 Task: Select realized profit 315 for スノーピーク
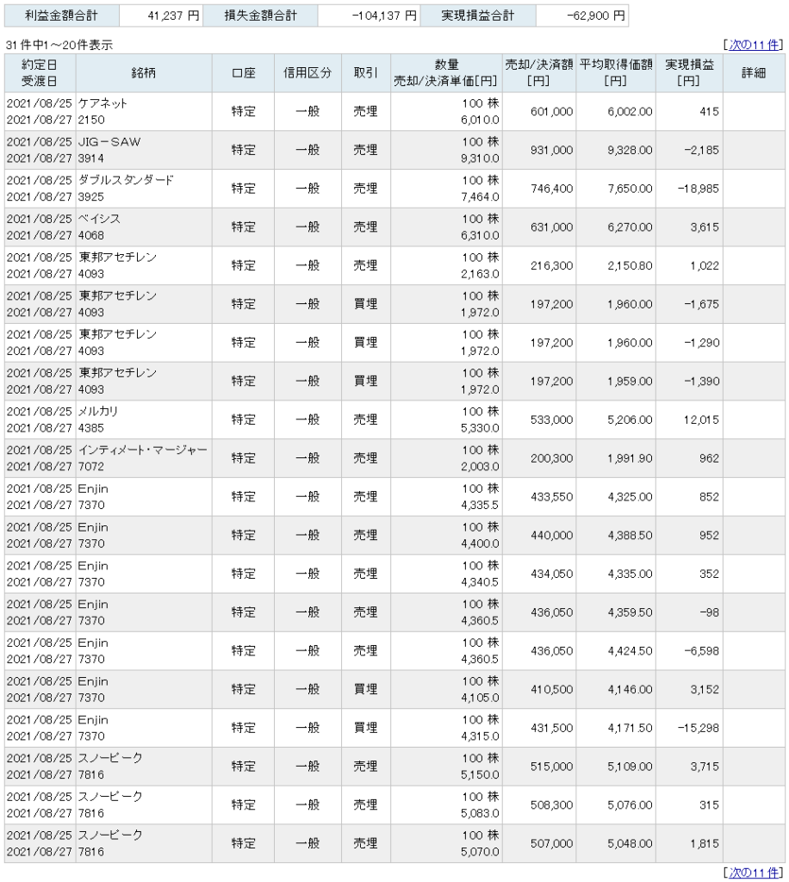coord(709,805)
